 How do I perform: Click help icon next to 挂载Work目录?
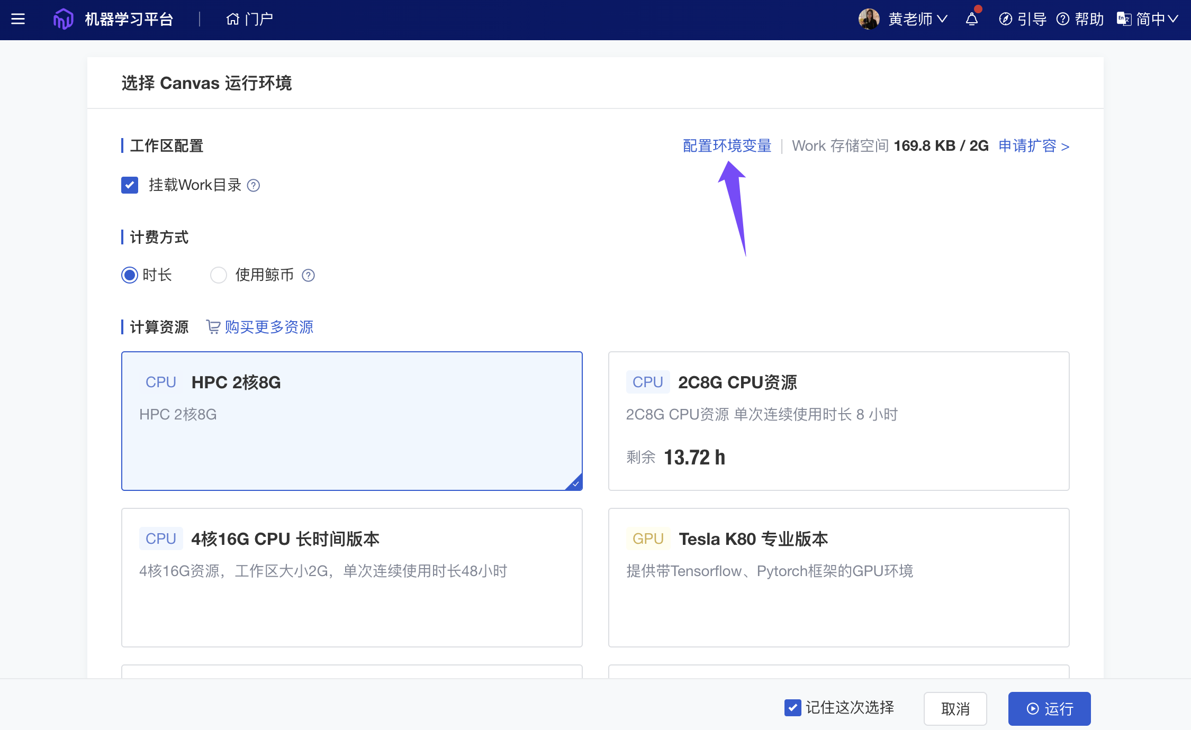coord(254,186)
